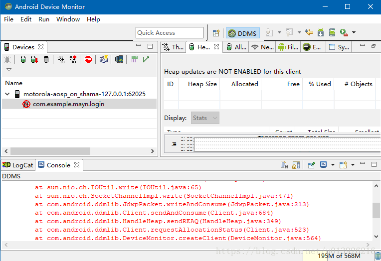Click the Debug selected process bug icon
The image size is (381, 261).
7,59
